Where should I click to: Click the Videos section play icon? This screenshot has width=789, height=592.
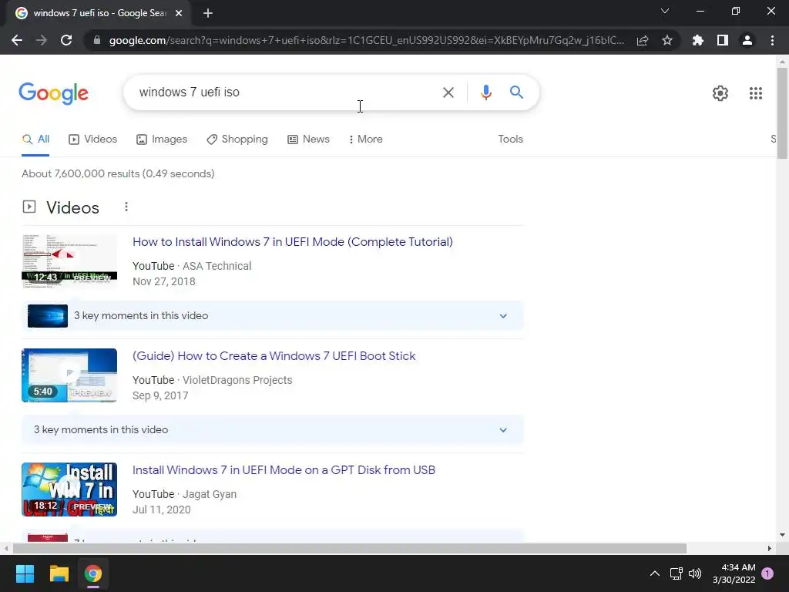coord(29,207)
